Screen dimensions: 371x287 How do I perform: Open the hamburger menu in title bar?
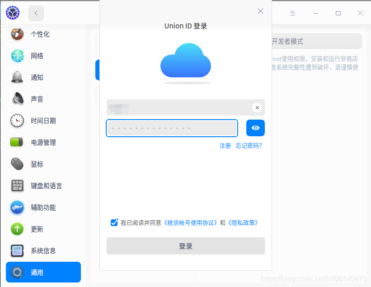coord(293,13)
